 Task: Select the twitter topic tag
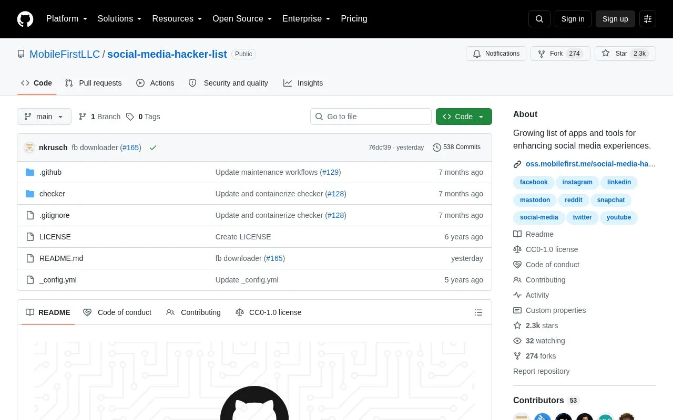point(582,217)
